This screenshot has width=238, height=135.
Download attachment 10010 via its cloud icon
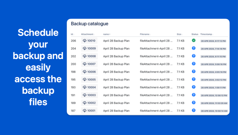85,41
